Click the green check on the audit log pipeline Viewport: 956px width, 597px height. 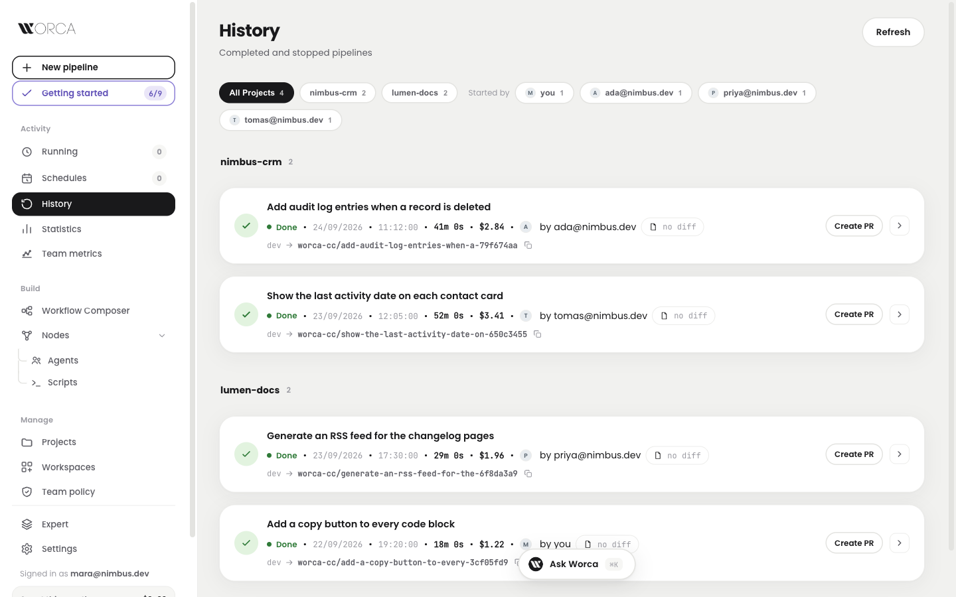(x=246, y=226)
